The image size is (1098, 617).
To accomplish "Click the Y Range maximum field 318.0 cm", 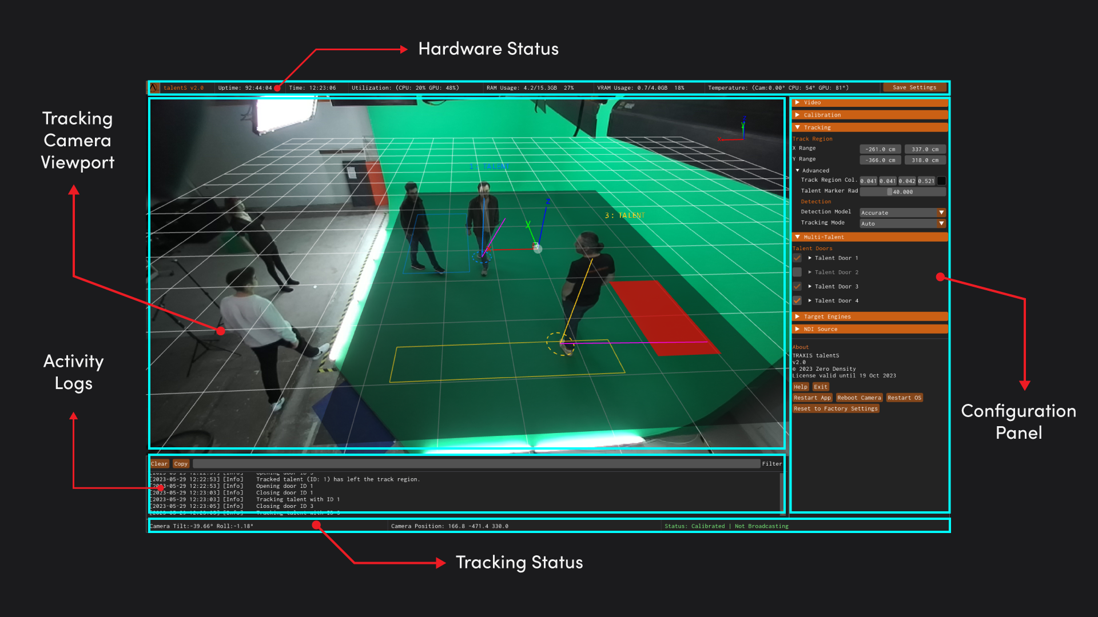I will [x=925, y=160].
